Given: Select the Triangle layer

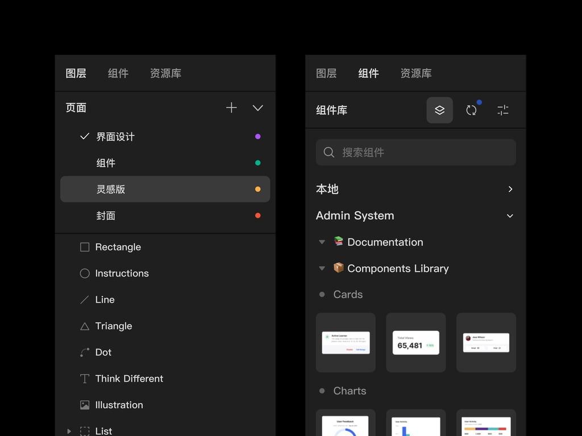Looking at the screenshot, I should 165,326.
